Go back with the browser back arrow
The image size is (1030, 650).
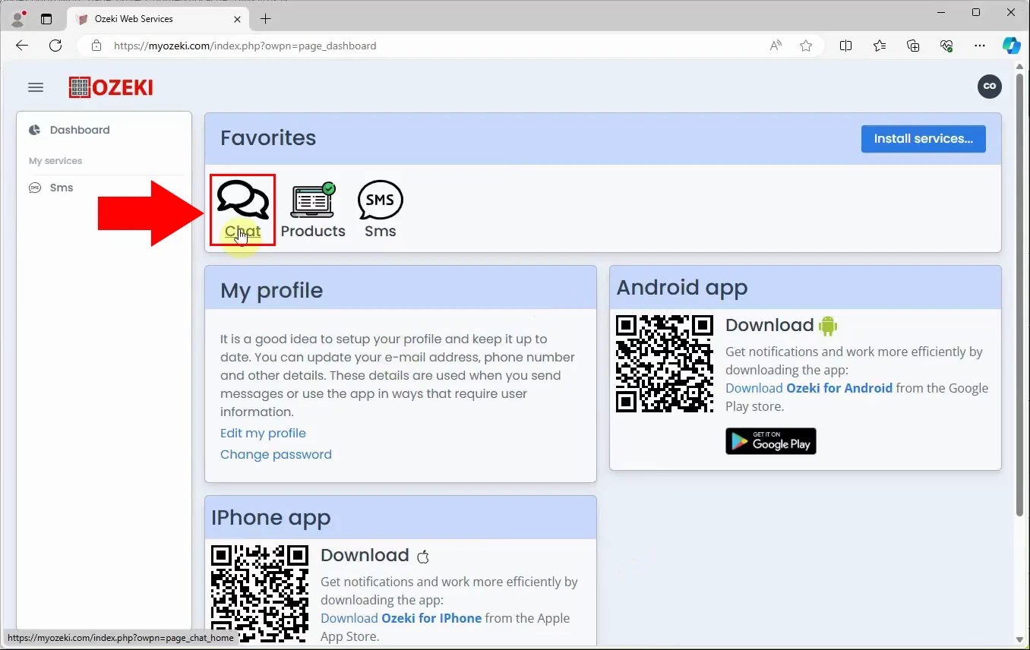click(x=22, y=46)
